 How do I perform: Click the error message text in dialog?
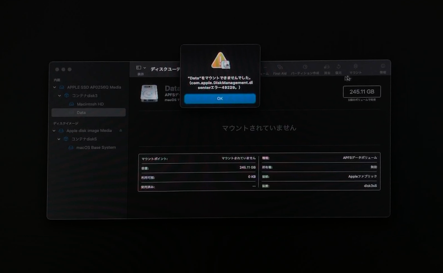(x=220, y=83)
